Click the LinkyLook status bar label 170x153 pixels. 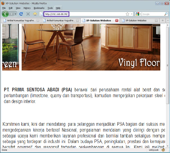point(154,150)
